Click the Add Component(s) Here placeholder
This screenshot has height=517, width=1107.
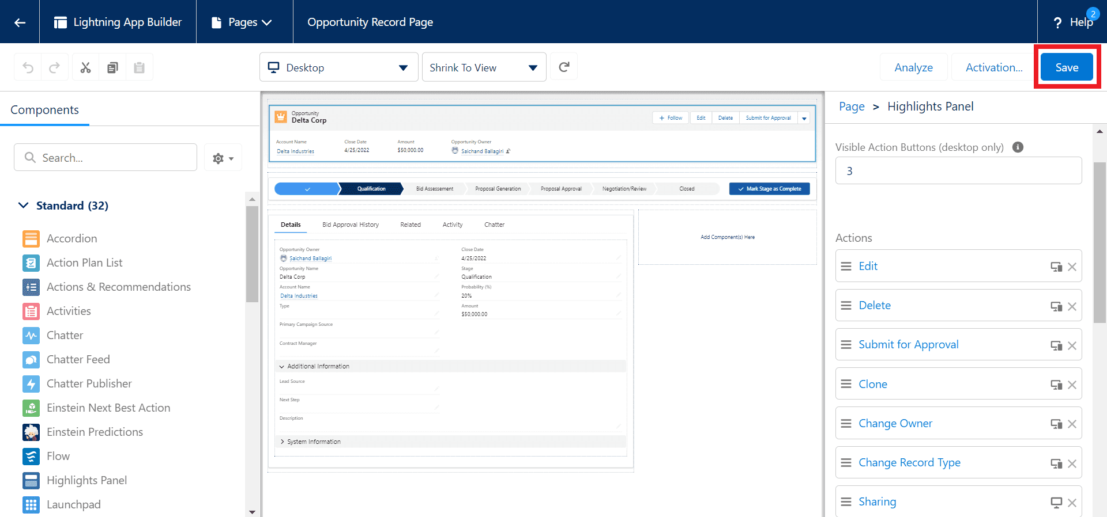[728, 237]
